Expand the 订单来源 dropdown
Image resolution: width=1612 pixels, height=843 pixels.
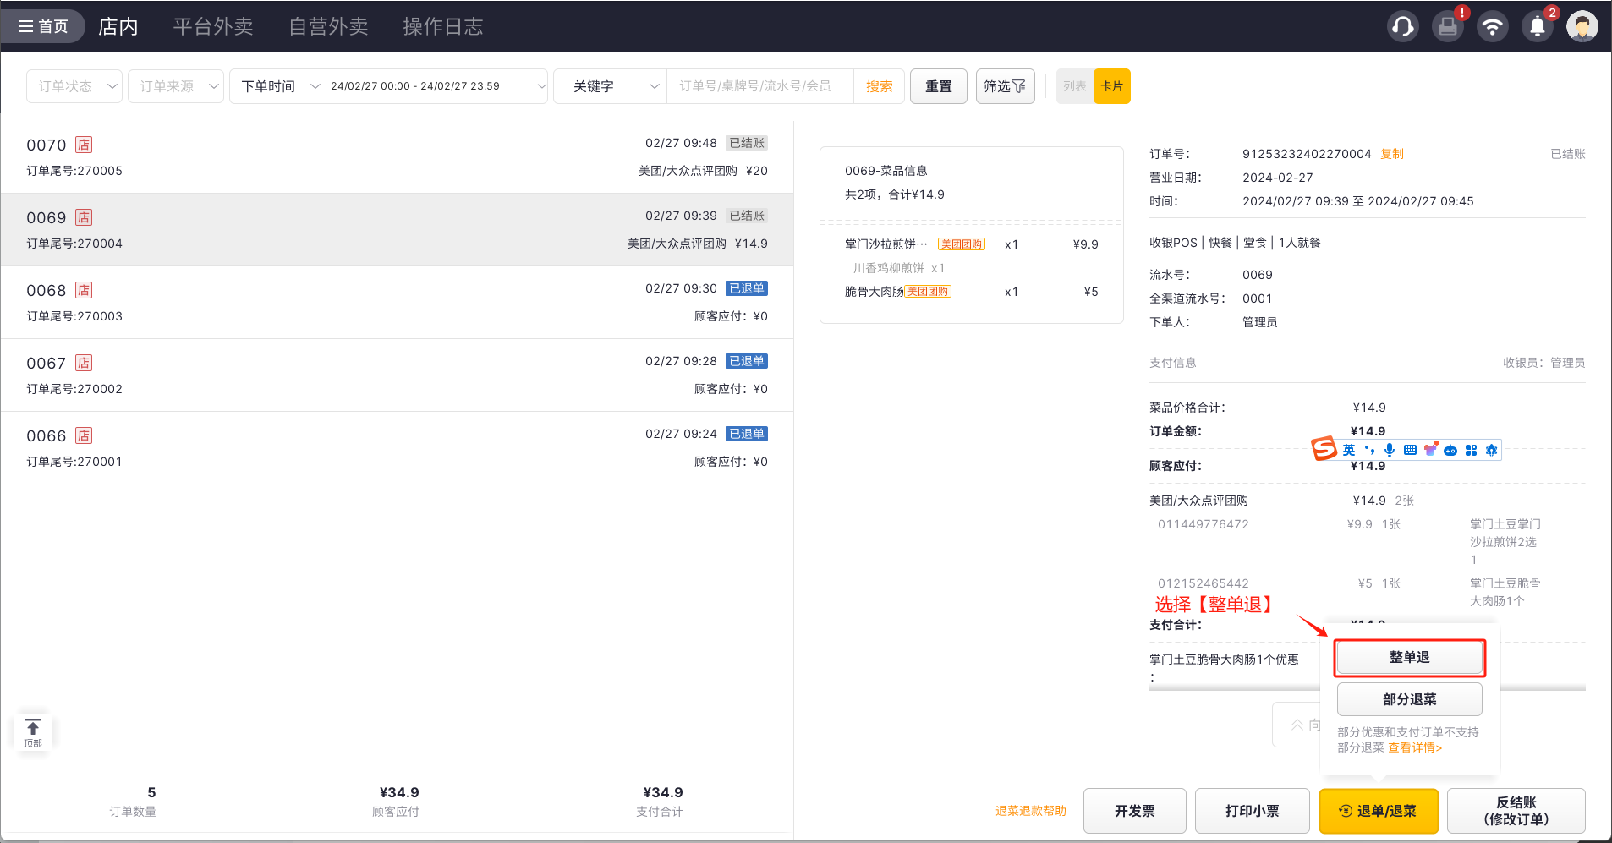pyautogui.click(x=176, y=86)
